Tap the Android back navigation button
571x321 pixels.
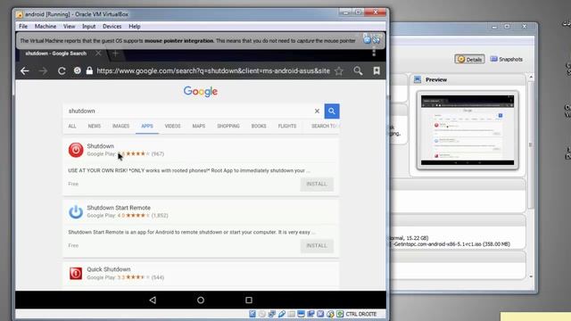(153, 300)
